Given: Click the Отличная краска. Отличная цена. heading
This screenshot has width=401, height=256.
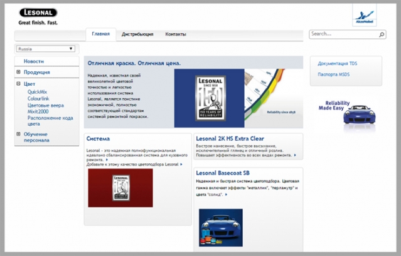Looking at the screenshot, I should (134, 63).
